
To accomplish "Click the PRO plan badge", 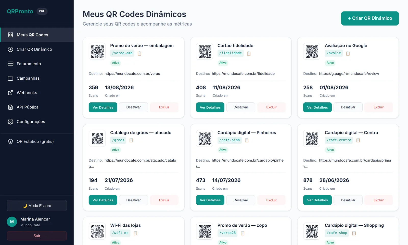I will coord(42,11).
